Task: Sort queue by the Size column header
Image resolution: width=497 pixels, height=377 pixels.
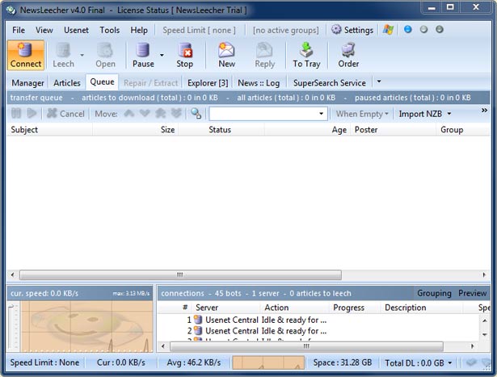Action: (x=136, y=130)
